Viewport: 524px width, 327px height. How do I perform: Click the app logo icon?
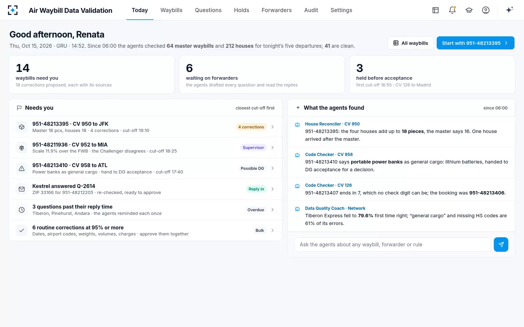(x=13, y=10)
